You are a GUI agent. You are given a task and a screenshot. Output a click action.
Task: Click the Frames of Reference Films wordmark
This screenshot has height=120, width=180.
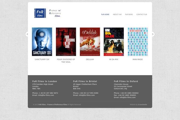tap(55, 13)
